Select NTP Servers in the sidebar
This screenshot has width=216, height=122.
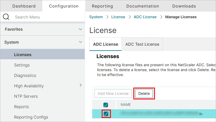(26, 96)
